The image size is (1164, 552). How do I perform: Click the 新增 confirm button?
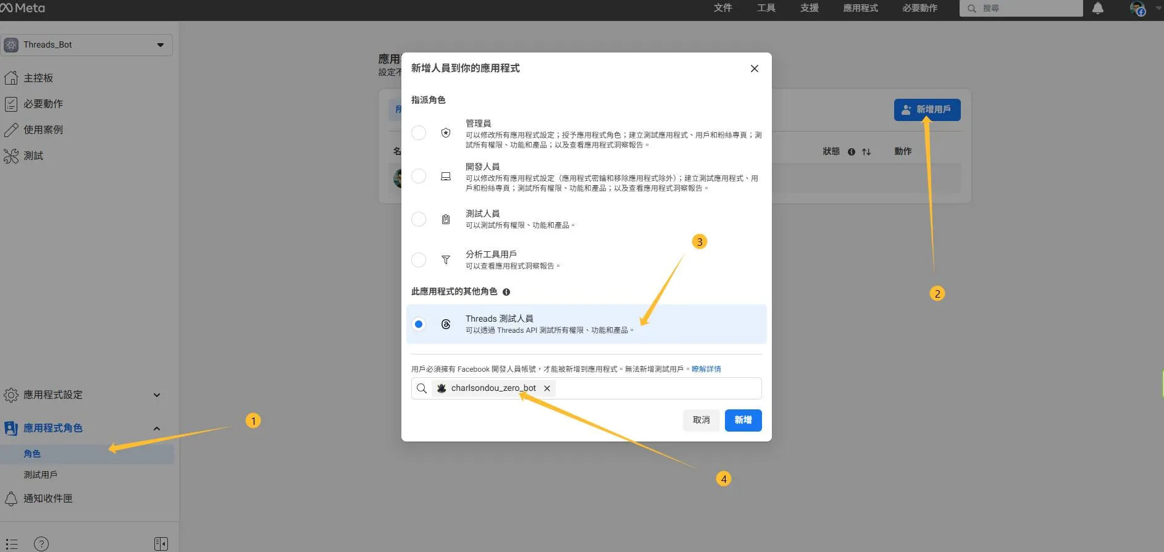[743, 420]
